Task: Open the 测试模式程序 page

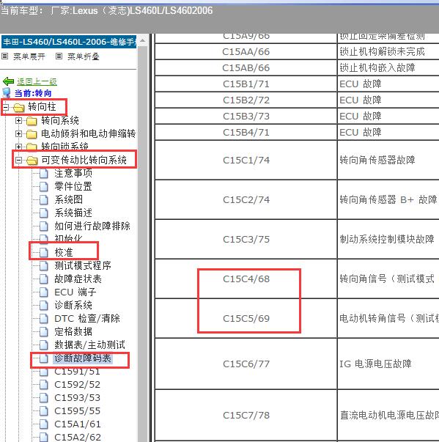Action: tap(83, 265)
